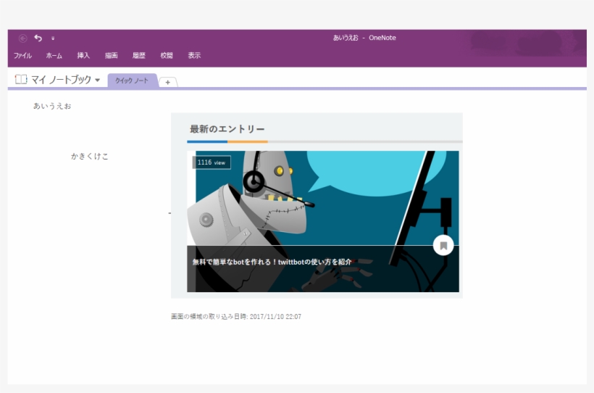Open the 表示 ribbon tab
Image resolution: width=594 pixels, height=393 pixels.
pyautogui.click(x=194, y=55)
